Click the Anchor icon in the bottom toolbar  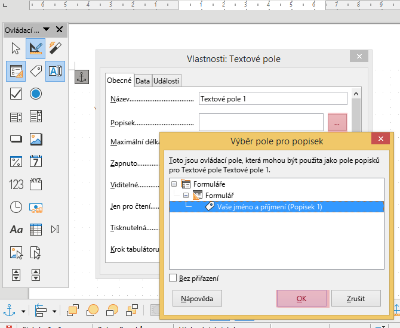click(x=9, y=311)
